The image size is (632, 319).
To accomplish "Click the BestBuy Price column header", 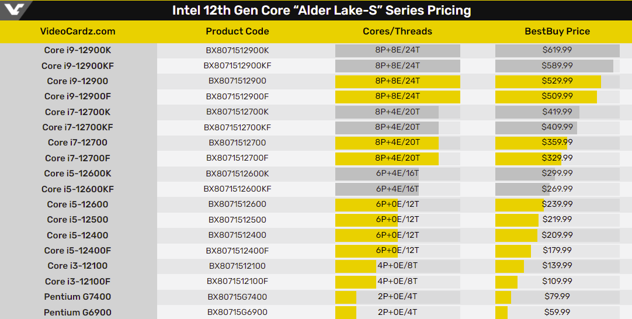I will [x=557, y=32].
